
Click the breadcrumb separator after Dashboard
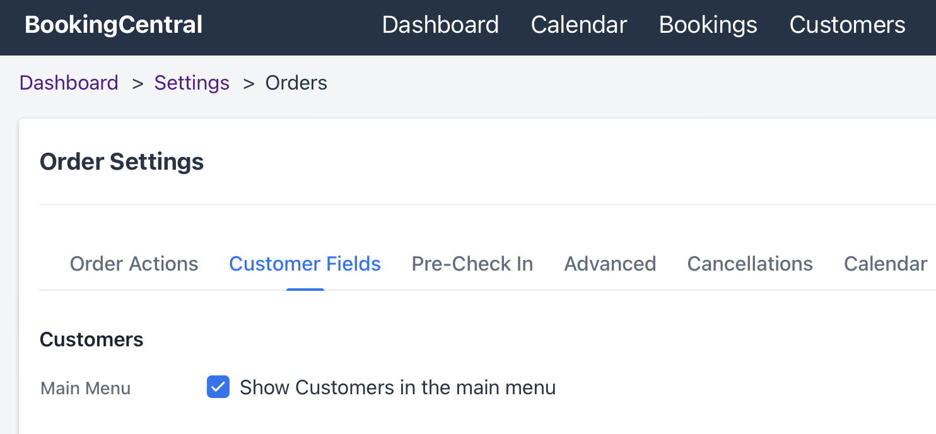point(137,83)
